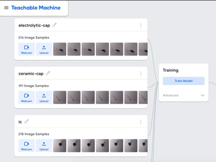Rename ceramic-cap class using pencil icon
The height and width of the screenshot is (162, 216).
pos(48,73)
